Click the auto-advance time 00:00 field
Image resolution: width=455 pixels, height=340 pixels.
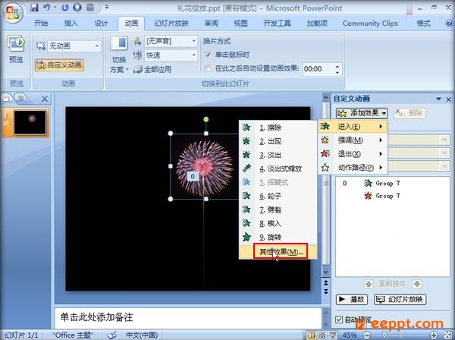point(318,69)
